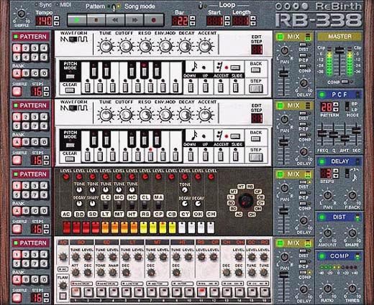
Task: Click the Rewind transport button
Action: [115, 20]
